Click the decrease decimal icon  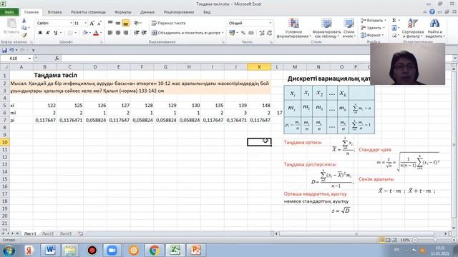269,33
